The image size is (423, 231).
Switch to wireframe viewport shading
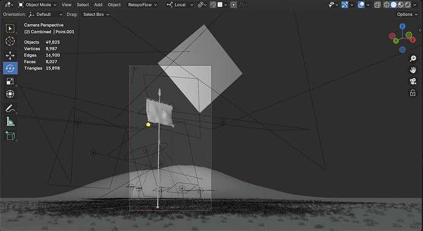pos(387,4)
